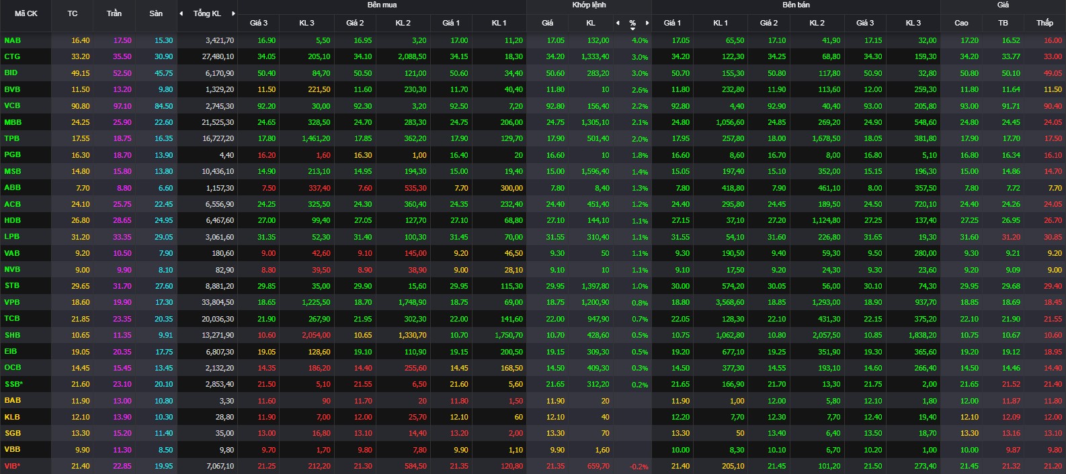Select the HDB ticker
The height and width of the screenshot is (474, 1066).
(x=12, y=220)
